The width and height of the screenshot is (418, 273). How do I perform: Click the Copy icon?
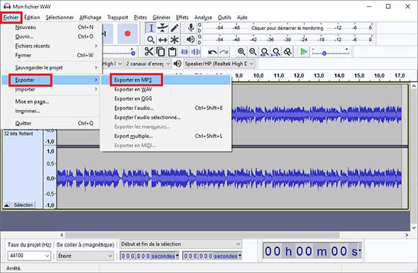point(160,52)
